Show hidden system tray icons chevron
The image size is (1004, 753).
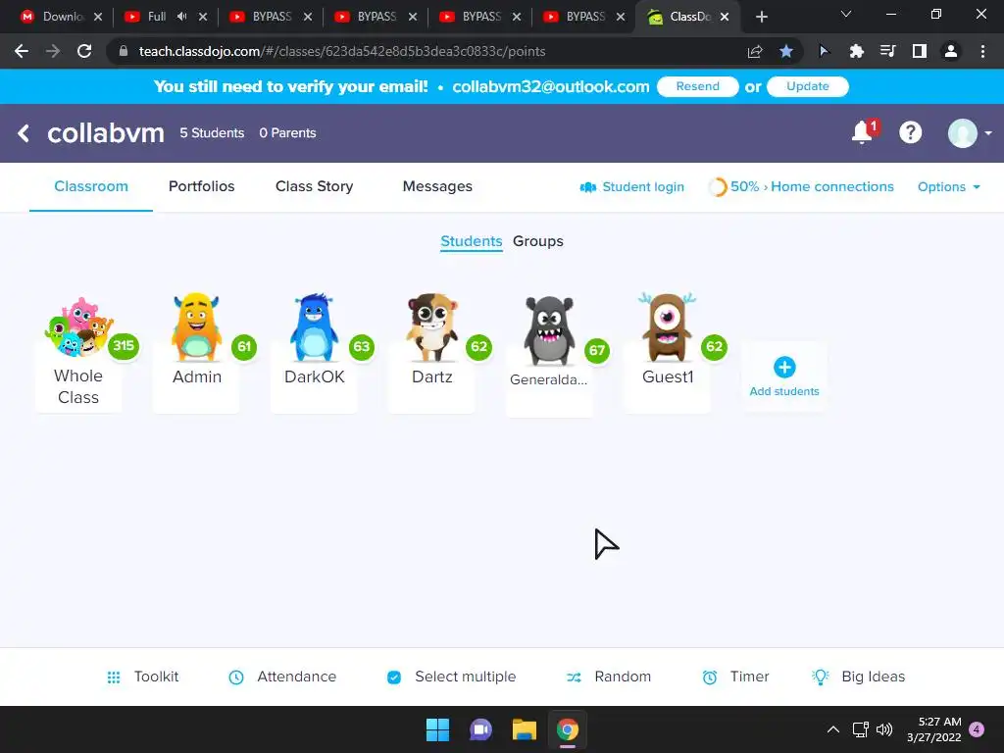click(x=833, y=729)
